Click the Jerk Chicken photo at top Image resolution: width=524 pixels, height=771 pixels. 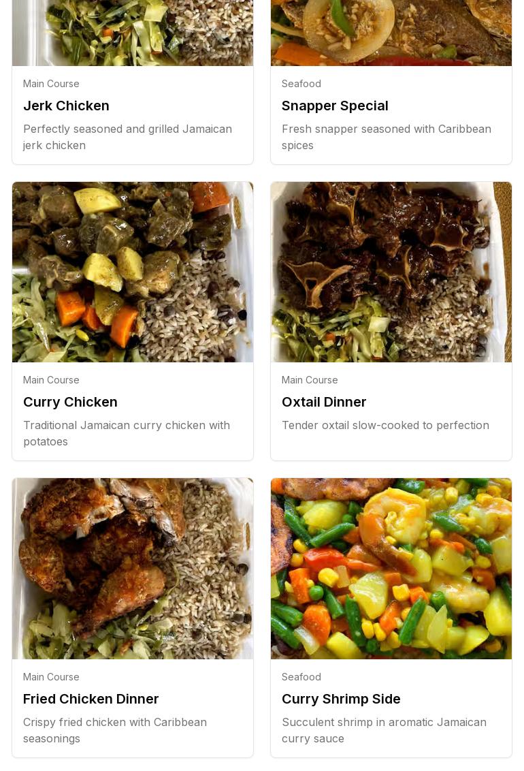tap(133, 33)
